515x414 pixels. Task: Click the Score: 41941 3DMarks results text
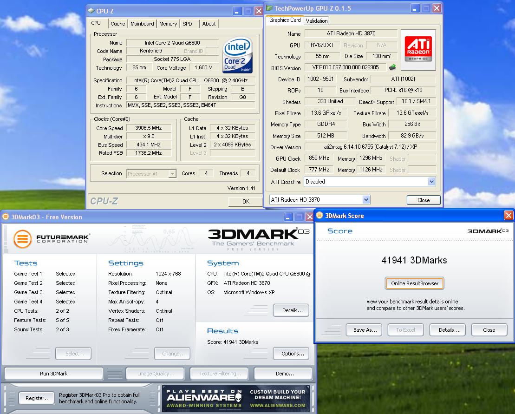coord(233,342)
